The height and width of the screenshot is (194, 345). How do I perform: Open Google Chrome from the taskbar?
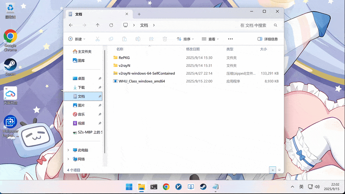point(166,187)
